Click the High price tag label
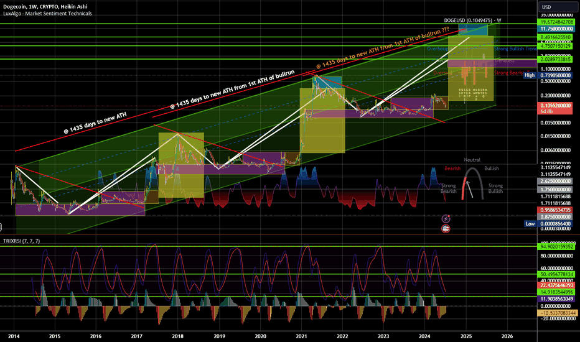The image size is (580, 342). click(x=530, y=75)
